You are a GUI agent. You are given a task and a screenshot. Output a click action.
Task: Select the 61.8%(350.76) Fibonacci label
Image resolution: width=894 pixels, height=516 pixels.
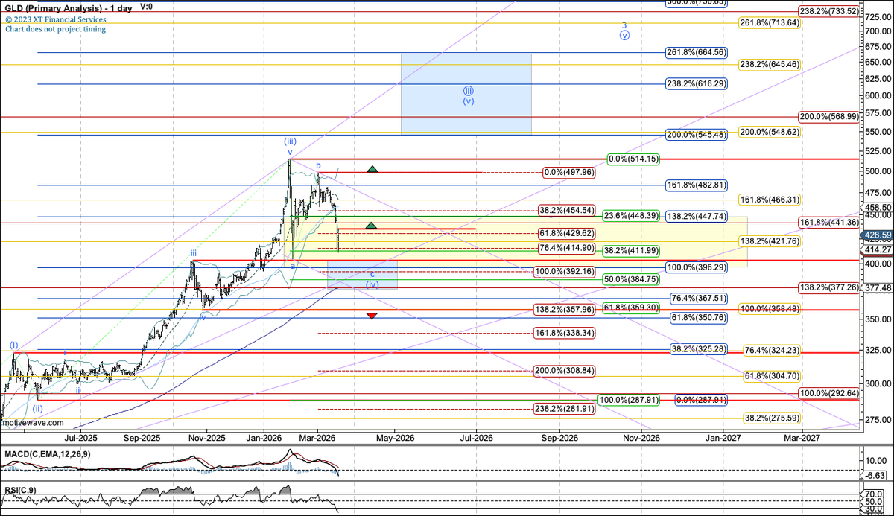(x=698, y=318)
